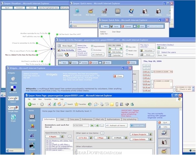196x155 pixels.
Task: Expand the 9:30AM appointment arrow
Action: coord(152,84)
